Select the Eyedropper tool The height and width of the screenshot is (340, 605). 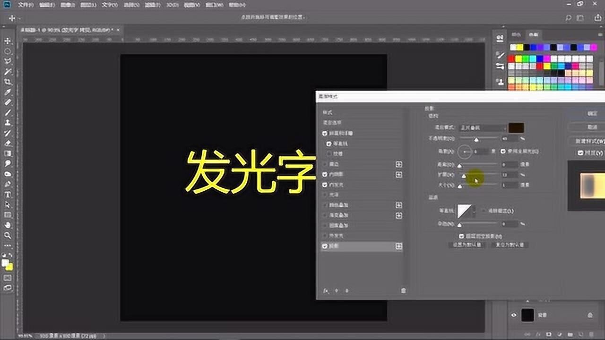coord(8,92)
